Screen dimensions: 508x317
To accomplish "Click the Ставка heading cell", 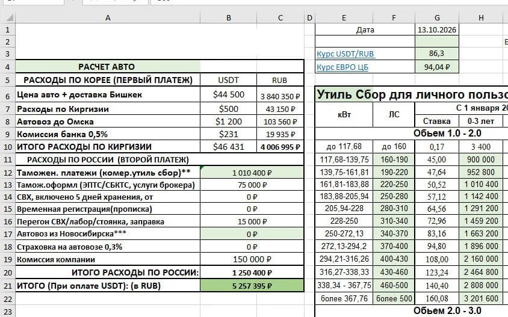I will (437, 121).
